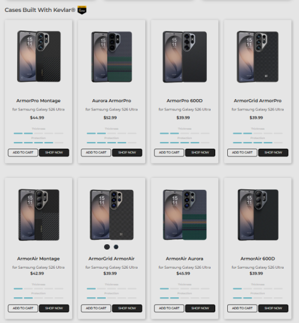Choose the dark blue swatch for ArmorGrid ArmorAir

[x=116, y=247]
